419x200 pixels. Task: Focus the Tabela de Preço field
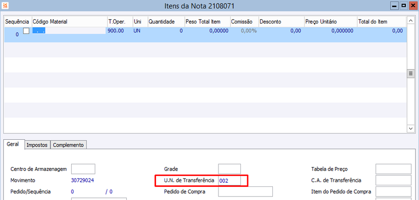pyautogui.click(x=393, y=169)
